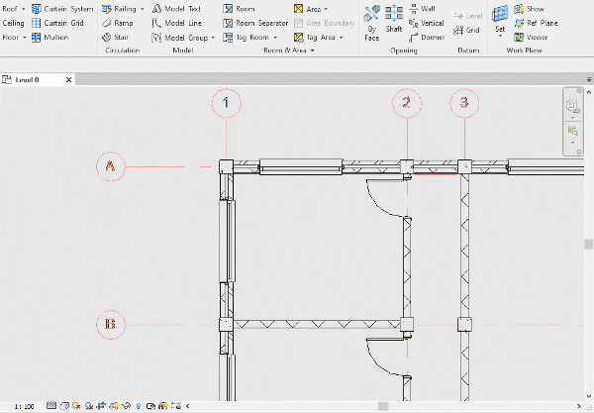The height and width of the screenshot is (413, 594).
Task: Collapse the view control bar arrow
Action: coord(187,406)
